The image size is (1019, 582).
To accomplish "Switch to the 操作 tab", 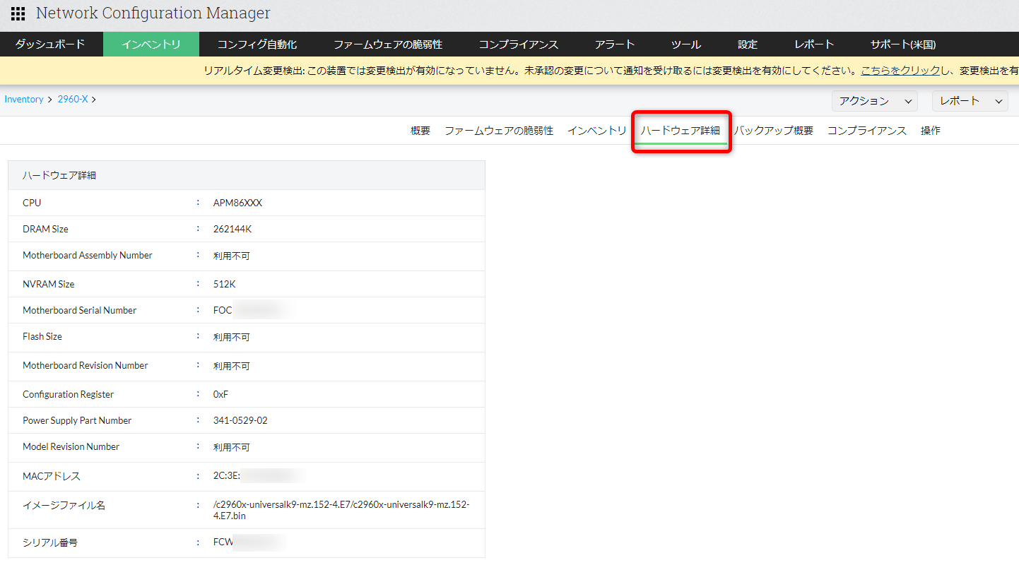I will 931,131.
